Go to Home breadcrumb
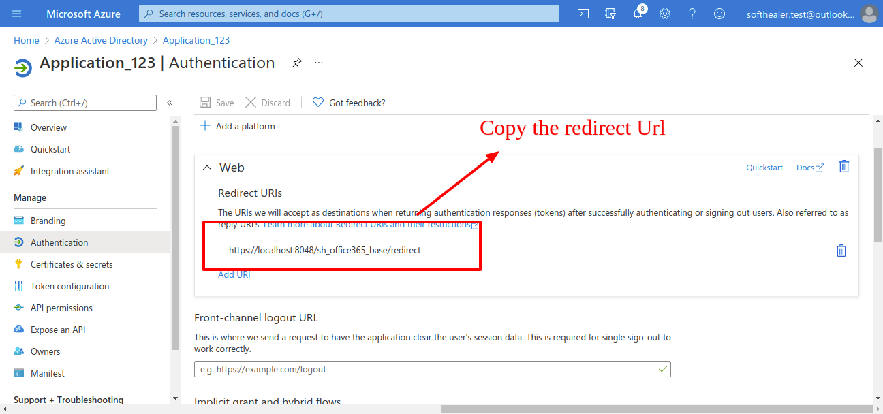Viewport: 883px width, 414px height. [27, 40]
